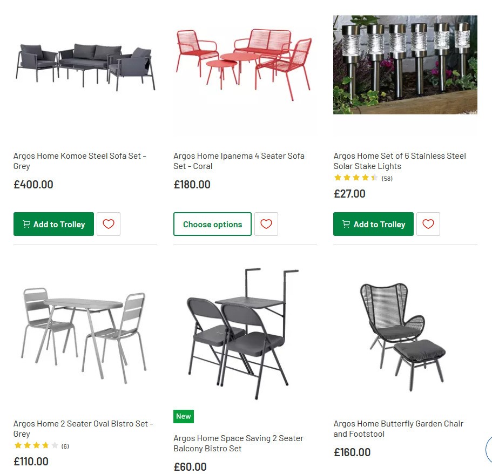Select the Butterfly Garden Chair product title
The height and width of the screenshot is (474, 492).
click(x=398, y=429)
